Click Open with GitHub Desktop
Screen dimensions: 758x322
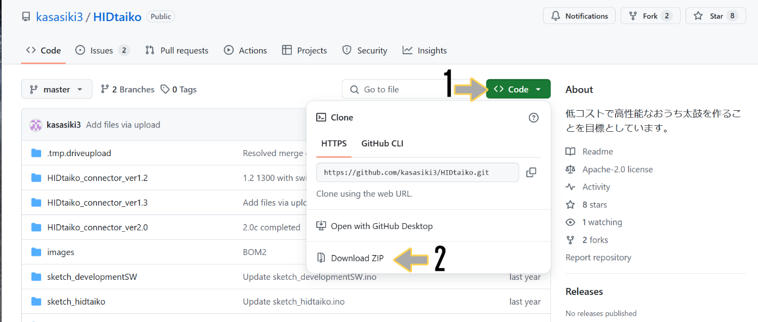pos(374,226)
